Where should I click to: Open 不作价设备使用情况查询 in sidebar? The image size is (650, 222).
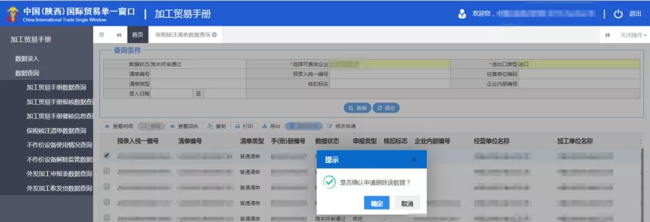[59, 145]
